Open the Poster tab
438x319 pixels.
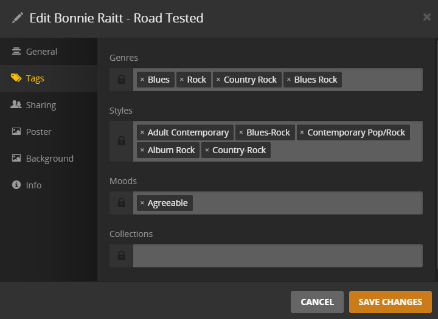click(x=38, y=132)
